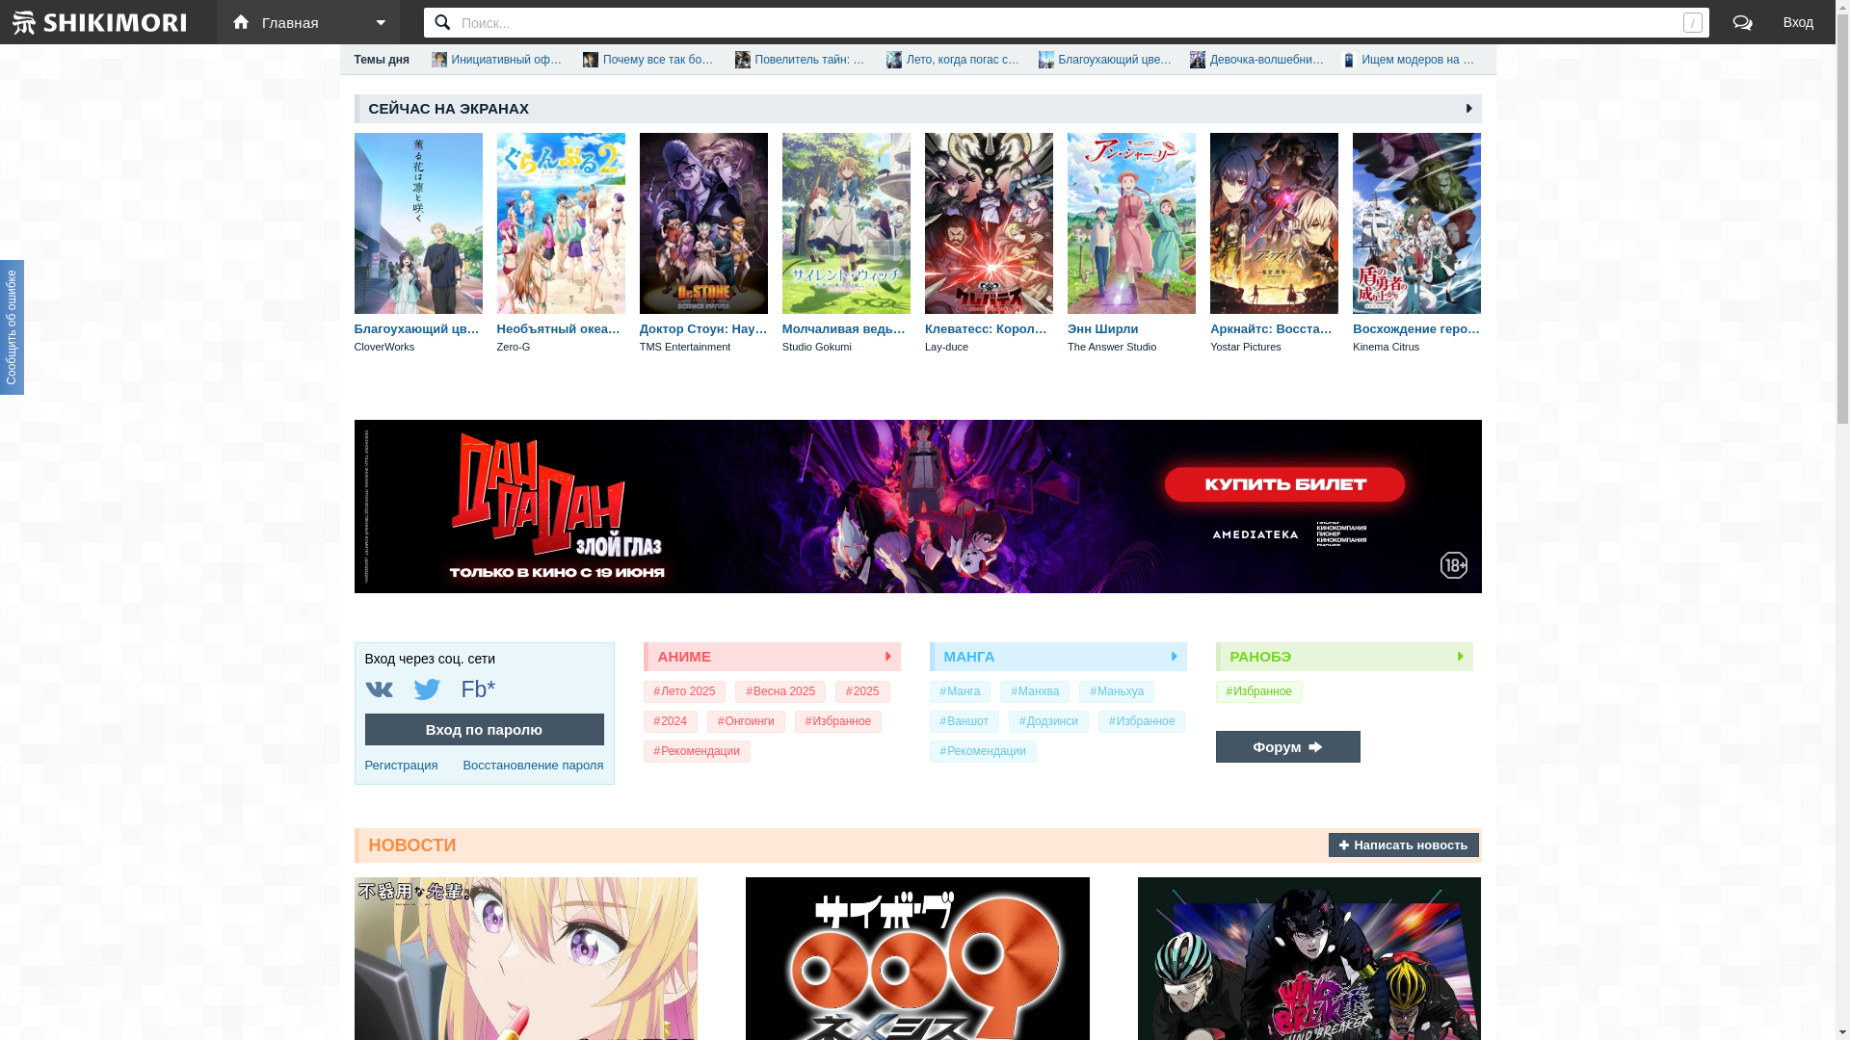The width and height of the screenshot is (1850, 1040).
Task: Select the #Ваншот tag
Action: [x=965, y=721]
